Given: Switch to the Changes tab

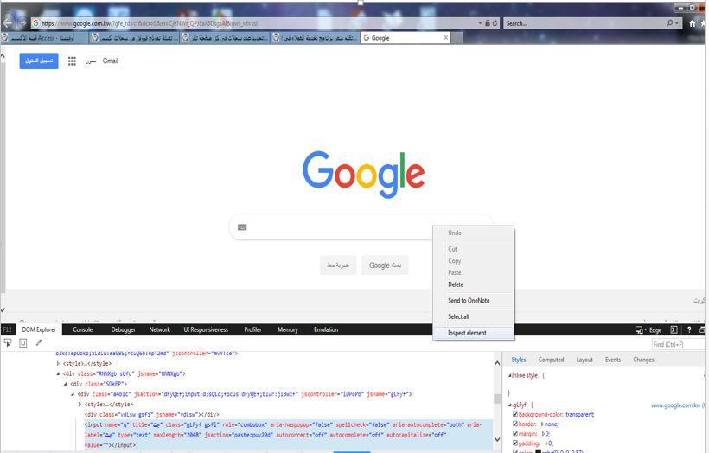Looking at the screenshot, I should point(643,360).
